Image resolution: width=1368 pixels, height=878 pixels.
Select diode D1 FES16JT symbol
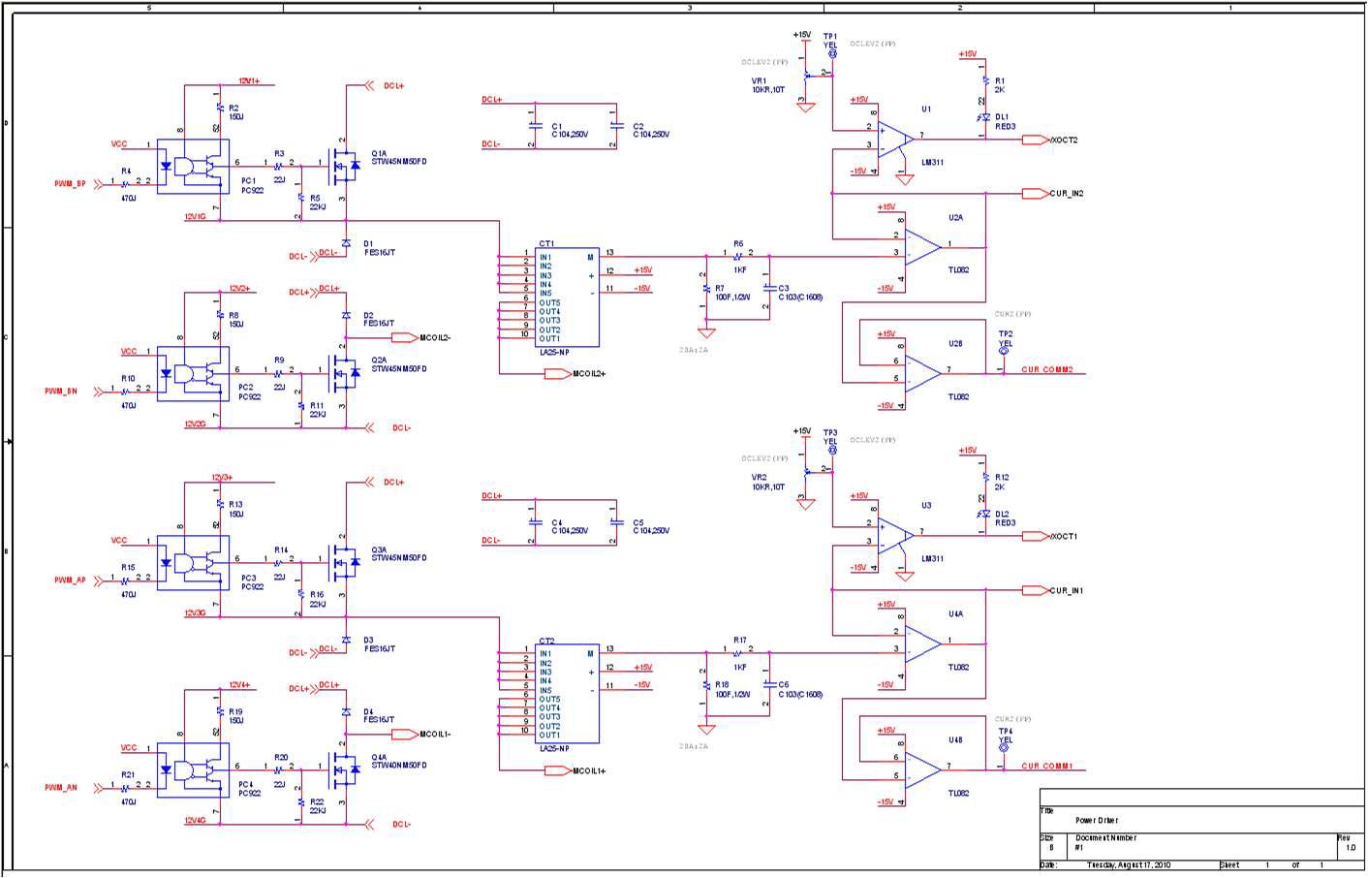pyautogui.click(x=346, y=243)
